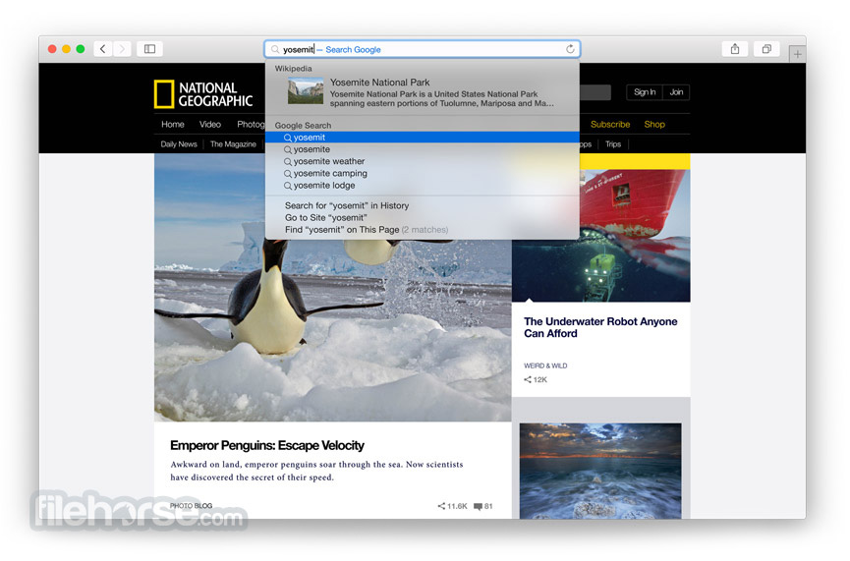Open Yosemite National Park Wikipedia suggestion
This screenshot has height=561, width=850.
422,91
